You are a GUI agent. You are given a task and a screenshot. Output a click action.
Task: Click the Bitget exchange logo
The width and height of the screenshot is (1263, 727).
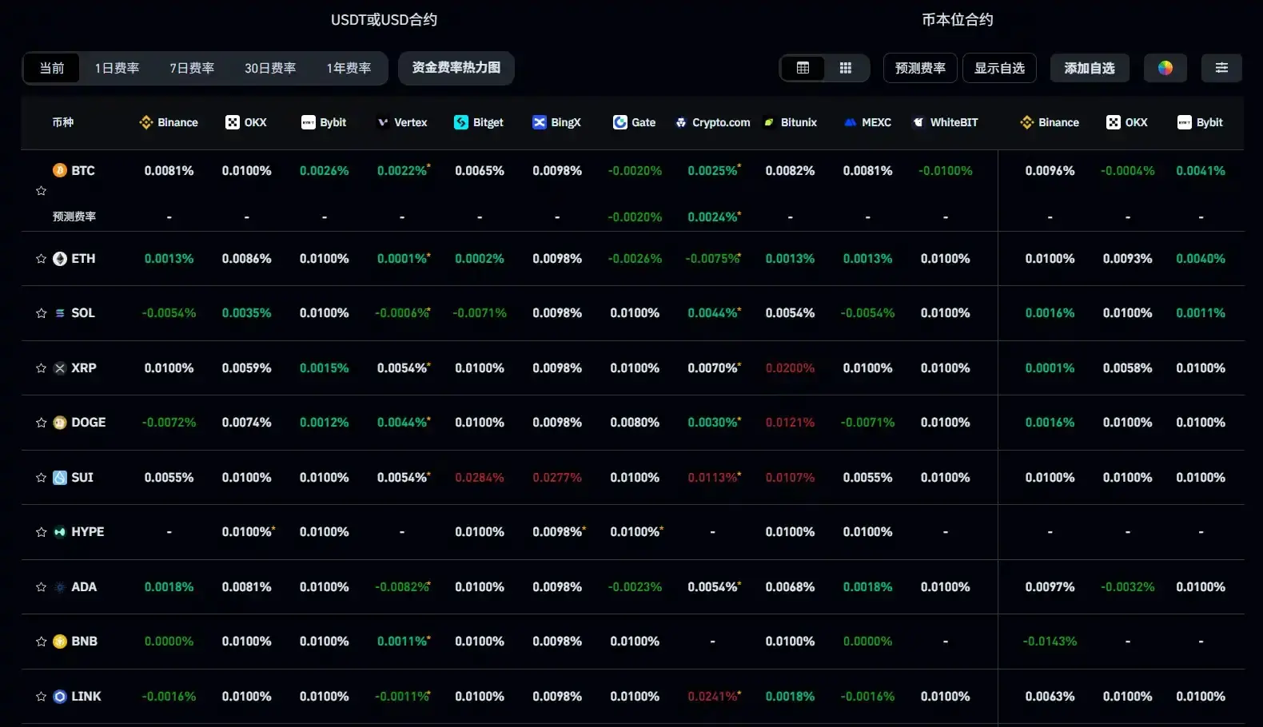coord(461,122)
